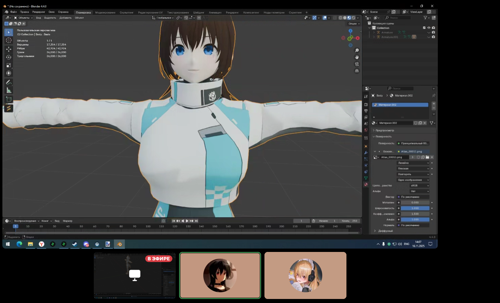Open image file with folder icon
This screenshot has width=500, height=303.
pos(427,157)
